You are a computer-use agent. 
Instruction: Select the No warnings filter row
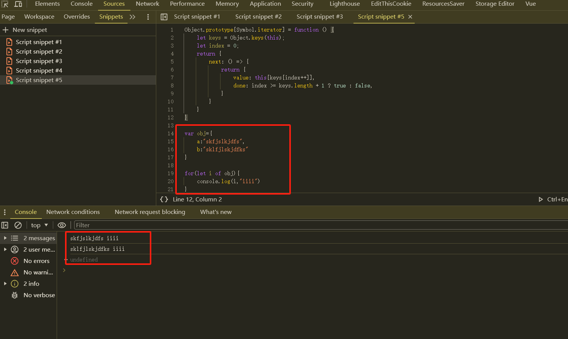point(29,272)
